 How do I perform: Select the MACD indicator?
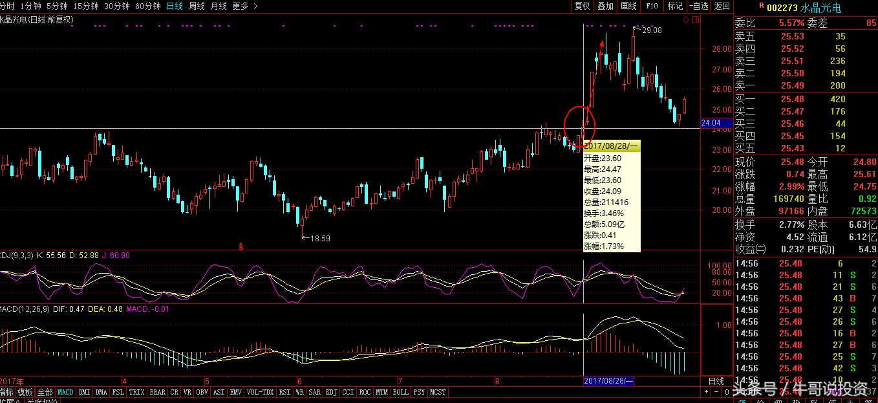pyautogui.click(x=65, y=392)
